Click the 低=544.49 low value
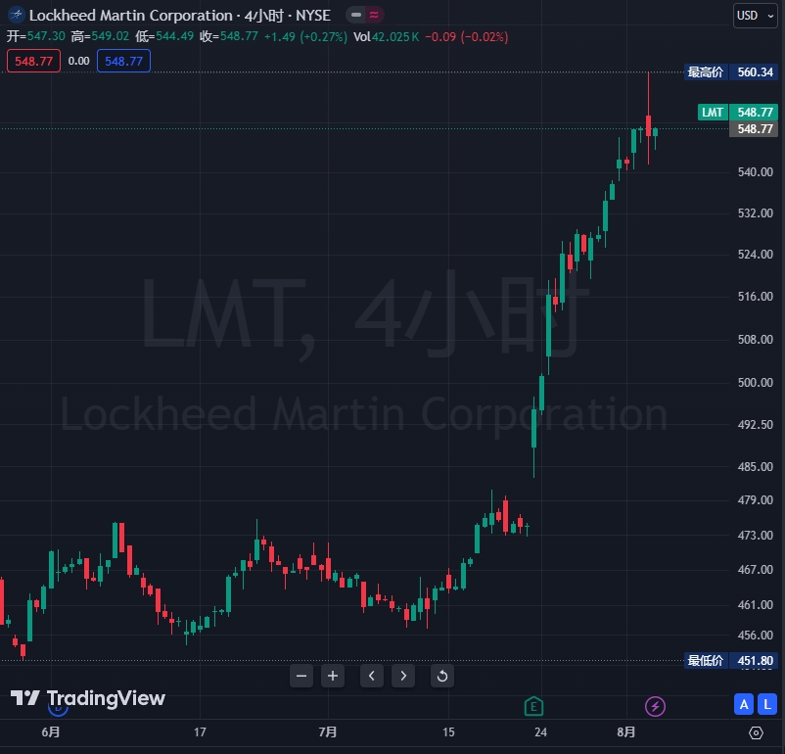Viewport: 785px width, 754px height. [x=164, y=36]
